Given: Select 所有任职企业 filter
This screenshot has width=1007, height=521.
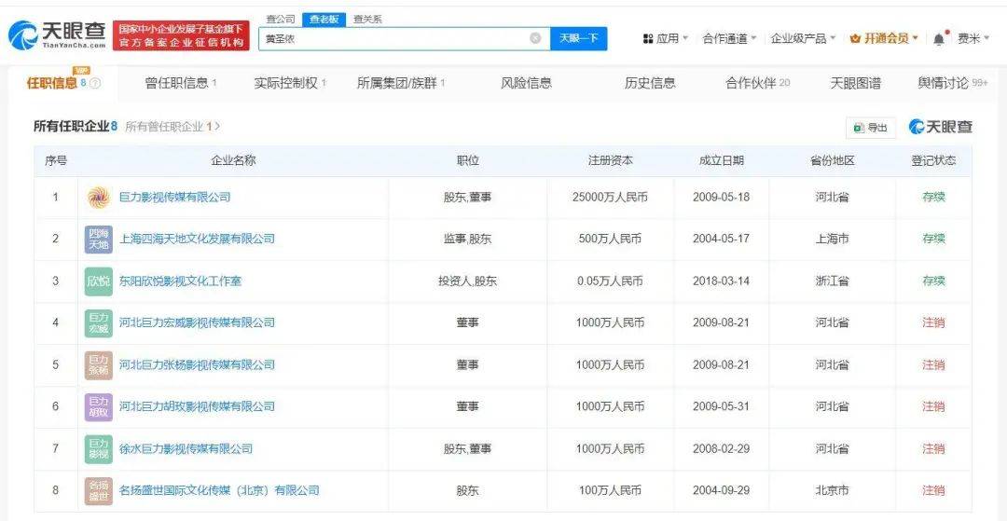Looking at the screenshot, I should pyautogui.click(x=76, y=127).
